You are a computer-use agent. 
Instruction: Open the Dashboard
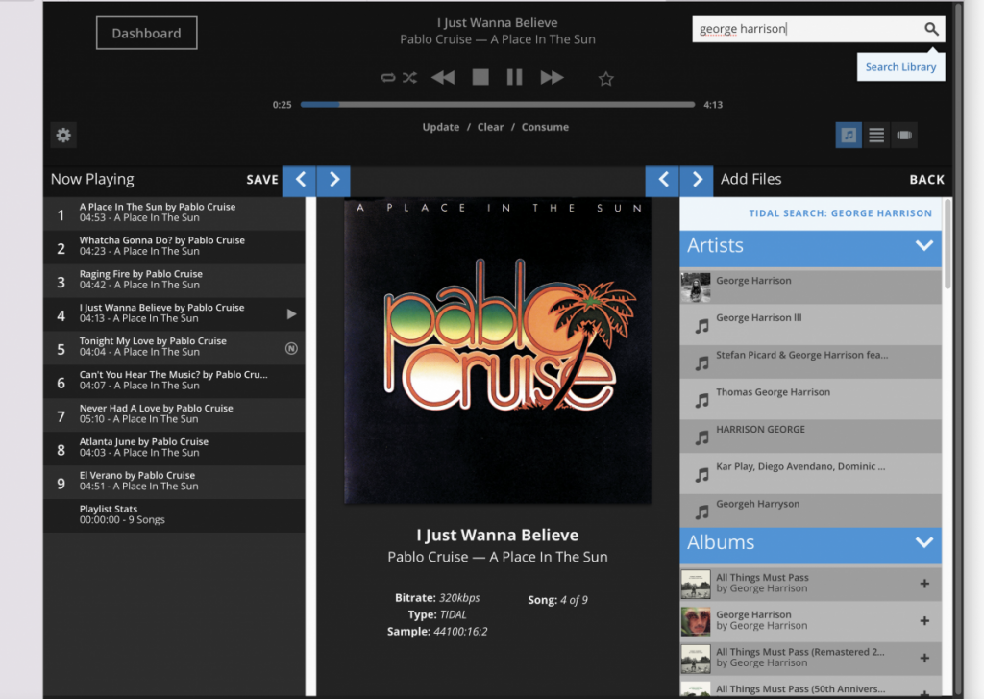[x=146, y=34]
